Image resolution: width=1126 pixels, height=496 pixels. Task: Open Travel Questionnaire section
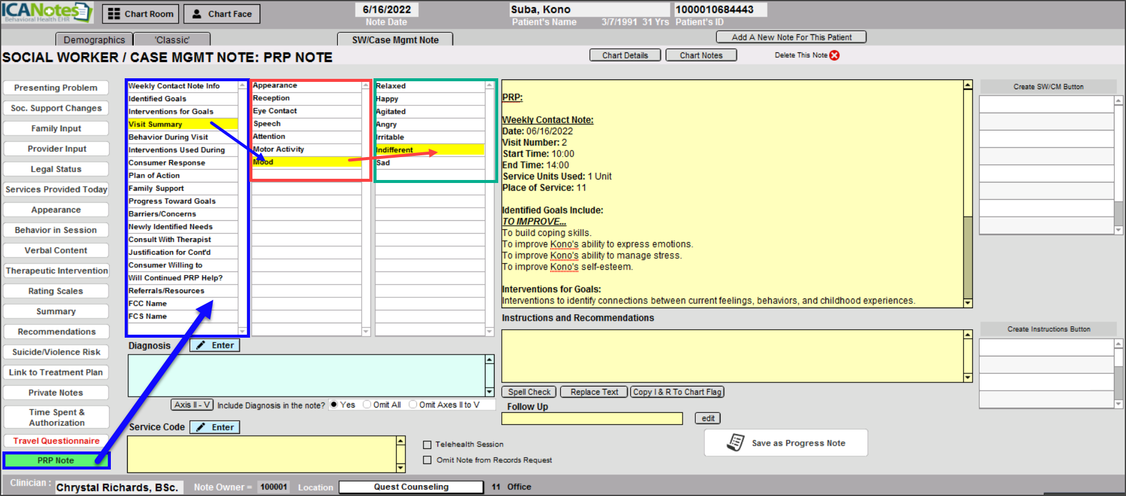[x=56, y=441]
